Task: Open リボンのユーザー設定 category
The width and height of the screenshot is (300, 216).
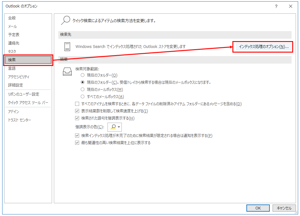Action: click(28, 94)
